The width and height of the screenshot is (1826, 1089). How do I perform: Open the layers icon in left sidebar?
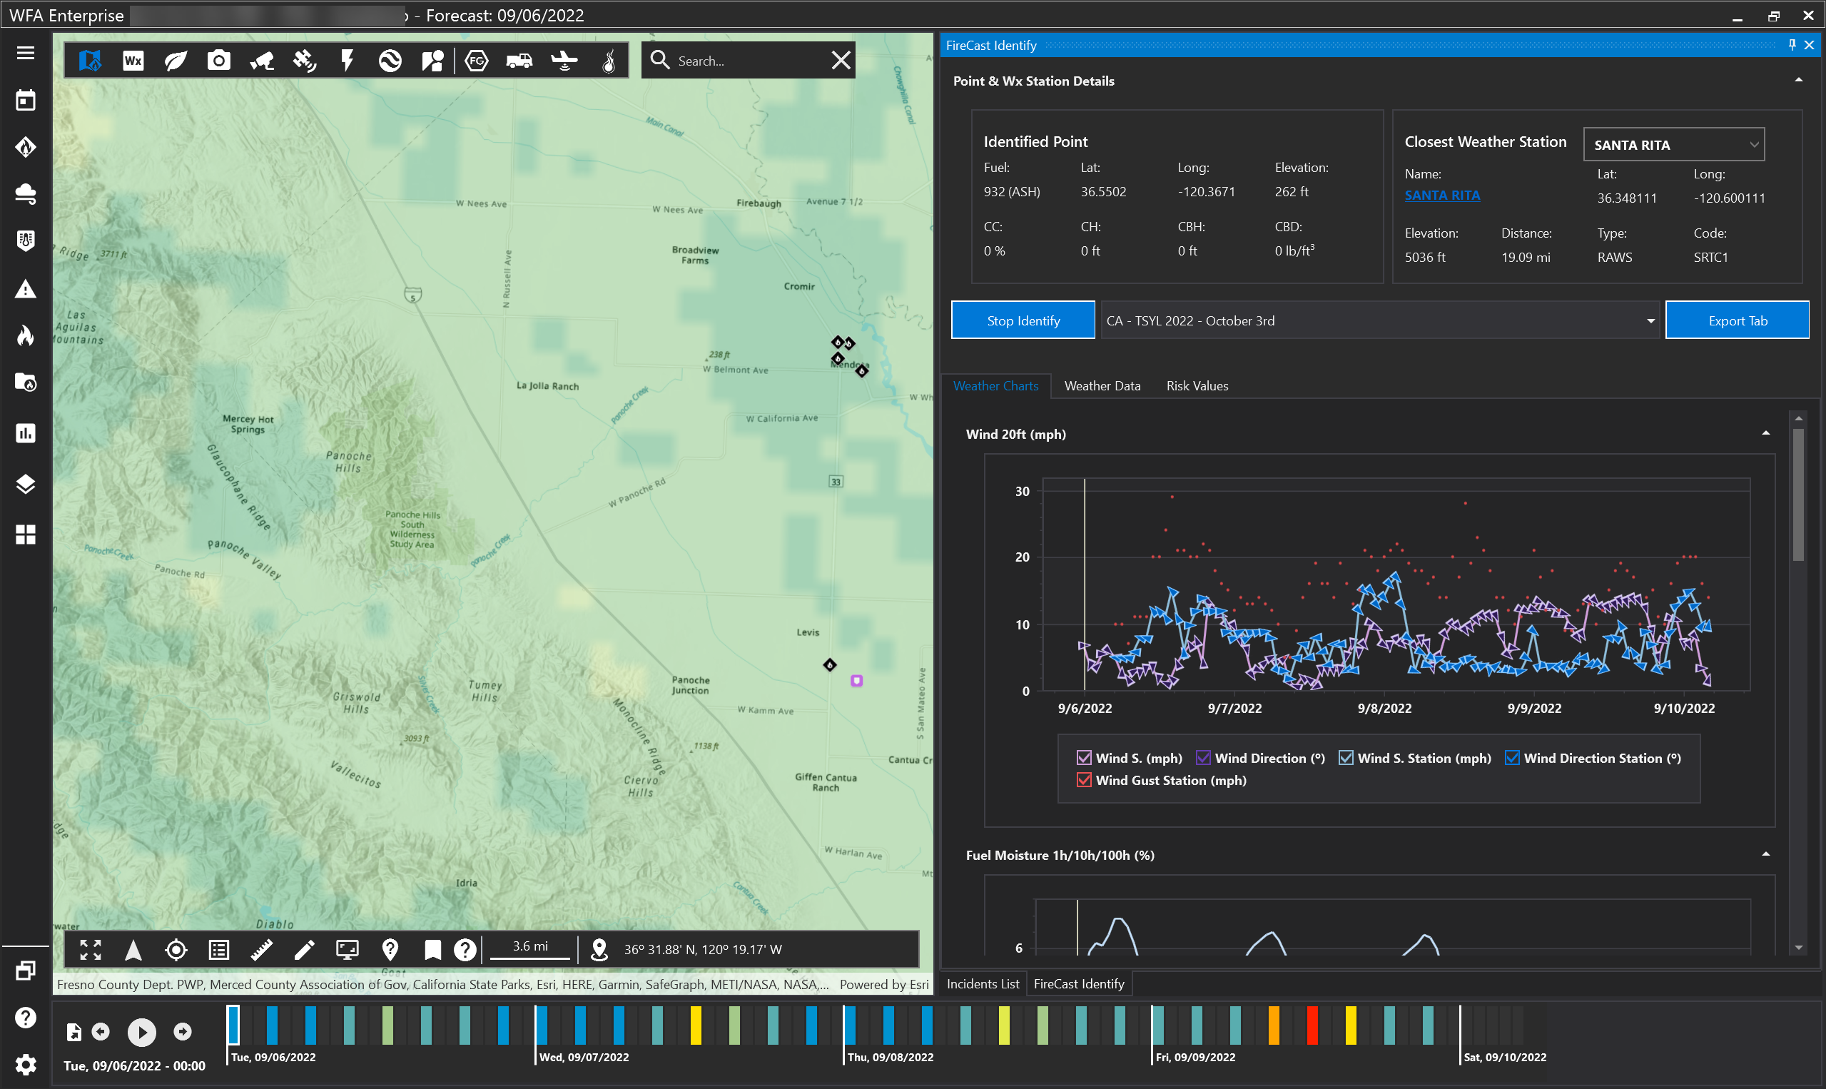click(x=26, y=484)
